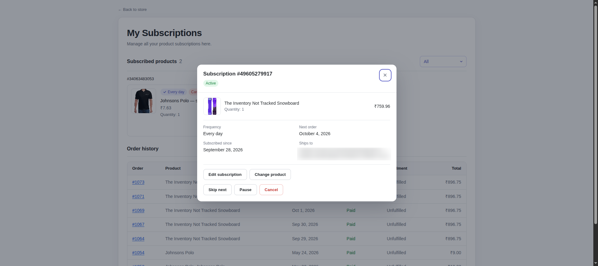Click the Every day frequency tag
Screen dimensions: 598x266
[173, 92]
